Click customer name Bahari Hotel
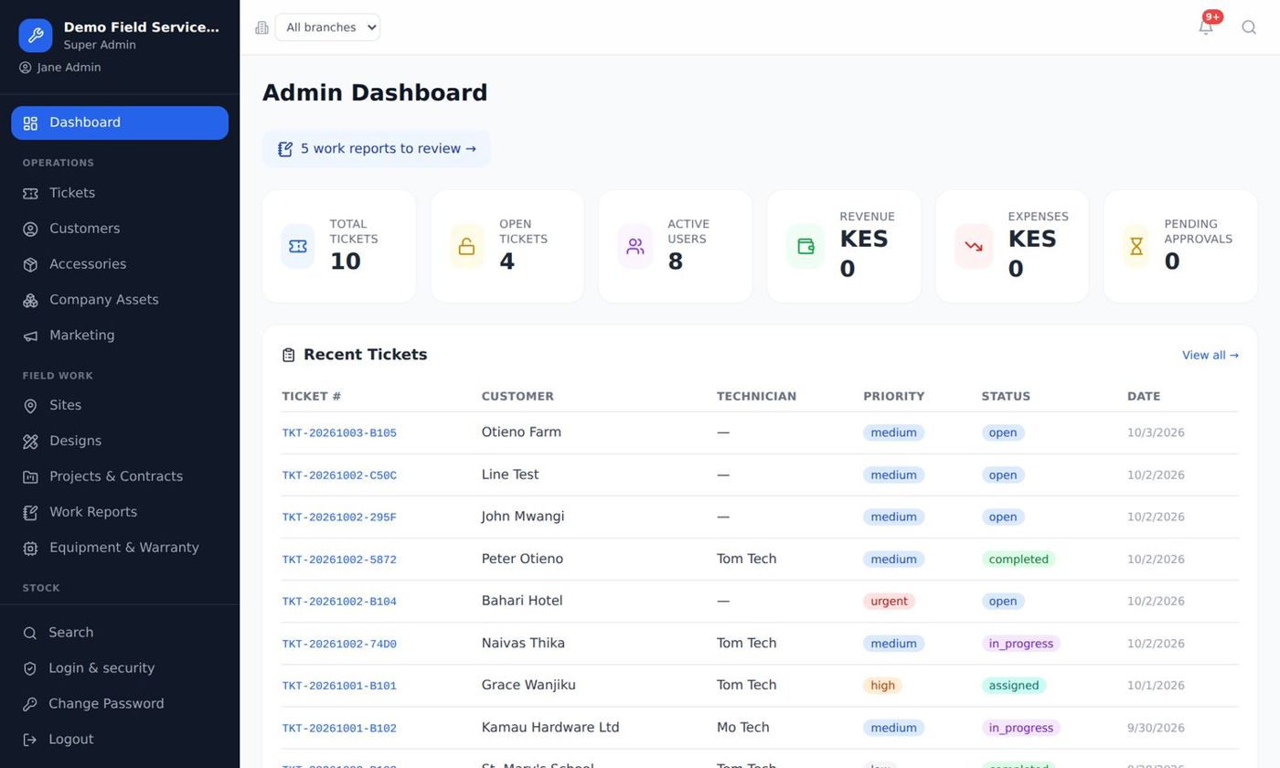The height and width of the screenshot is (768, 1280). tap(522, 601)
